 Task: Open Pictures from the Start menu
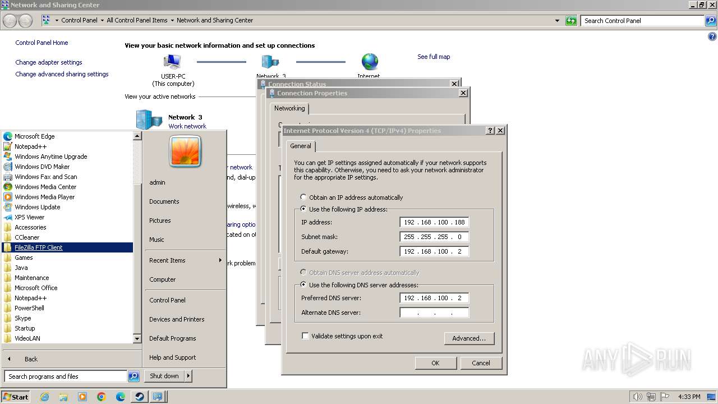click(x=160, y=221)
